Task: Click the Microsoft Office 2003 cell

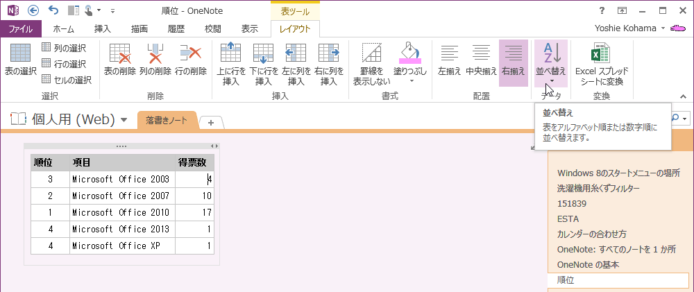Action: coord(122,179)
